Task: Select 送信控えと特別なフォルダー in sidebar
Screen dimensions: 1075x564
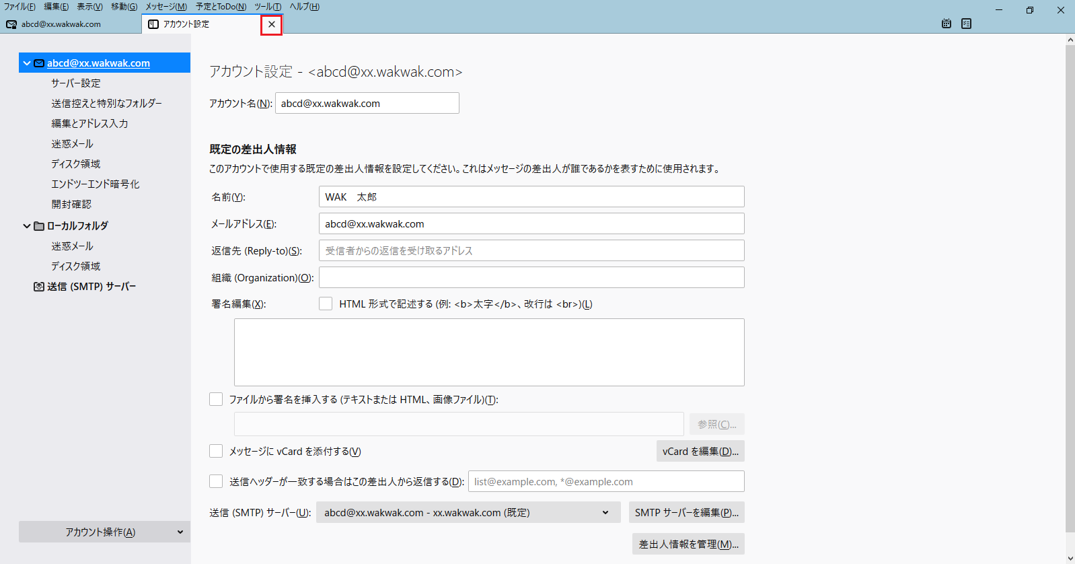Action: 106,104
